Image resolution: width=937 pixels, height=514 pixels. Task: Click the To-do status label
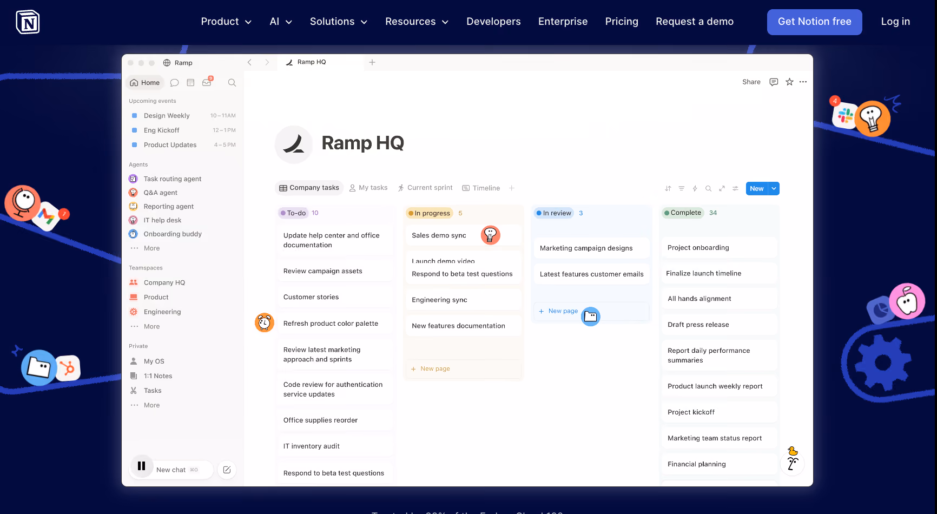coord(293,213)
